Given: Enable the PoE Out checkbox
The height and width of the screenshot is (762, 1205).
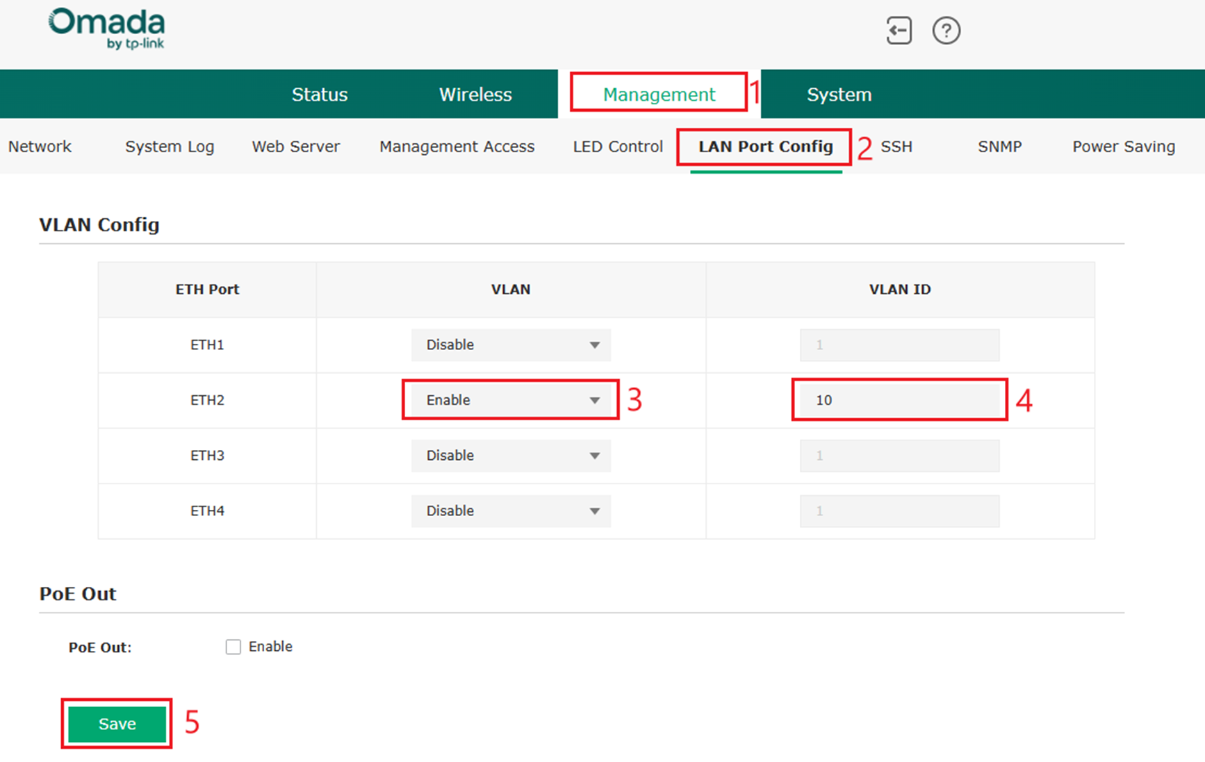Looking at the screenshot, I should click(x=233, y=647).
